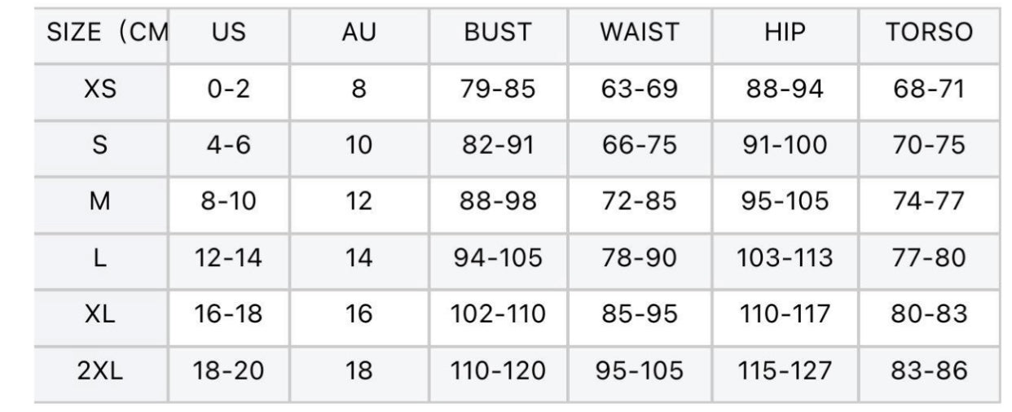
Task: Select the AU column header
Action: point(359,33)
